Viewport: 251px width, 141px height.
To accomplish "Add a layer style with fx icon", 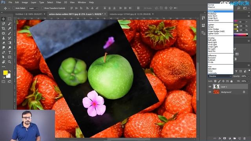I will click(x=220, y=138).
